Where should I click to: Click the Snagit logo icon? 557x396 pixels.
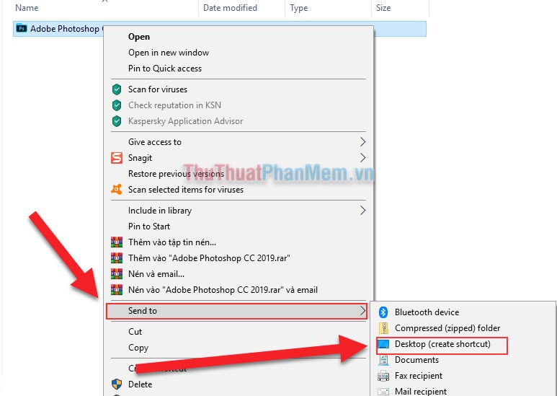(117, 158)
